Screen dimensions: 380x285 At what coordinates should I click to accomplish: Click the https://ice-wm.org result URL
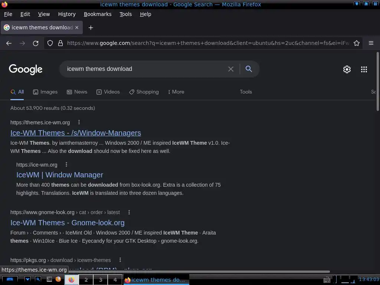point(37,165)
